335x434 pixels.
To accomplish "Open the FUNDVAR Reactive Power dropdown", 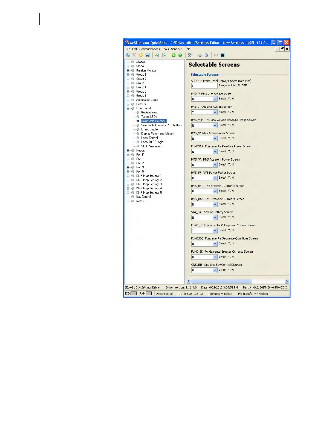I will [215, 152].
